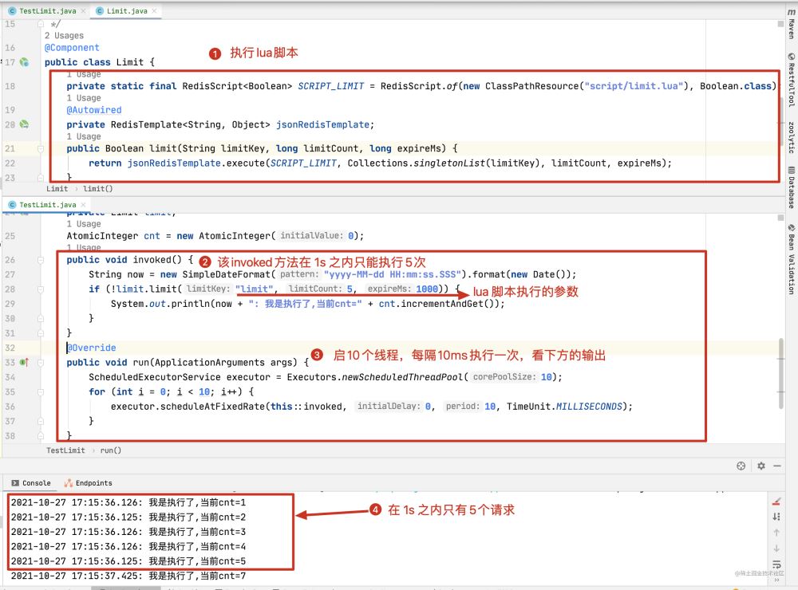Click the autowired bean gutter icon beside jsonRedisTemplate
This screenshot has height=590, width=798.
pos(25,124)
